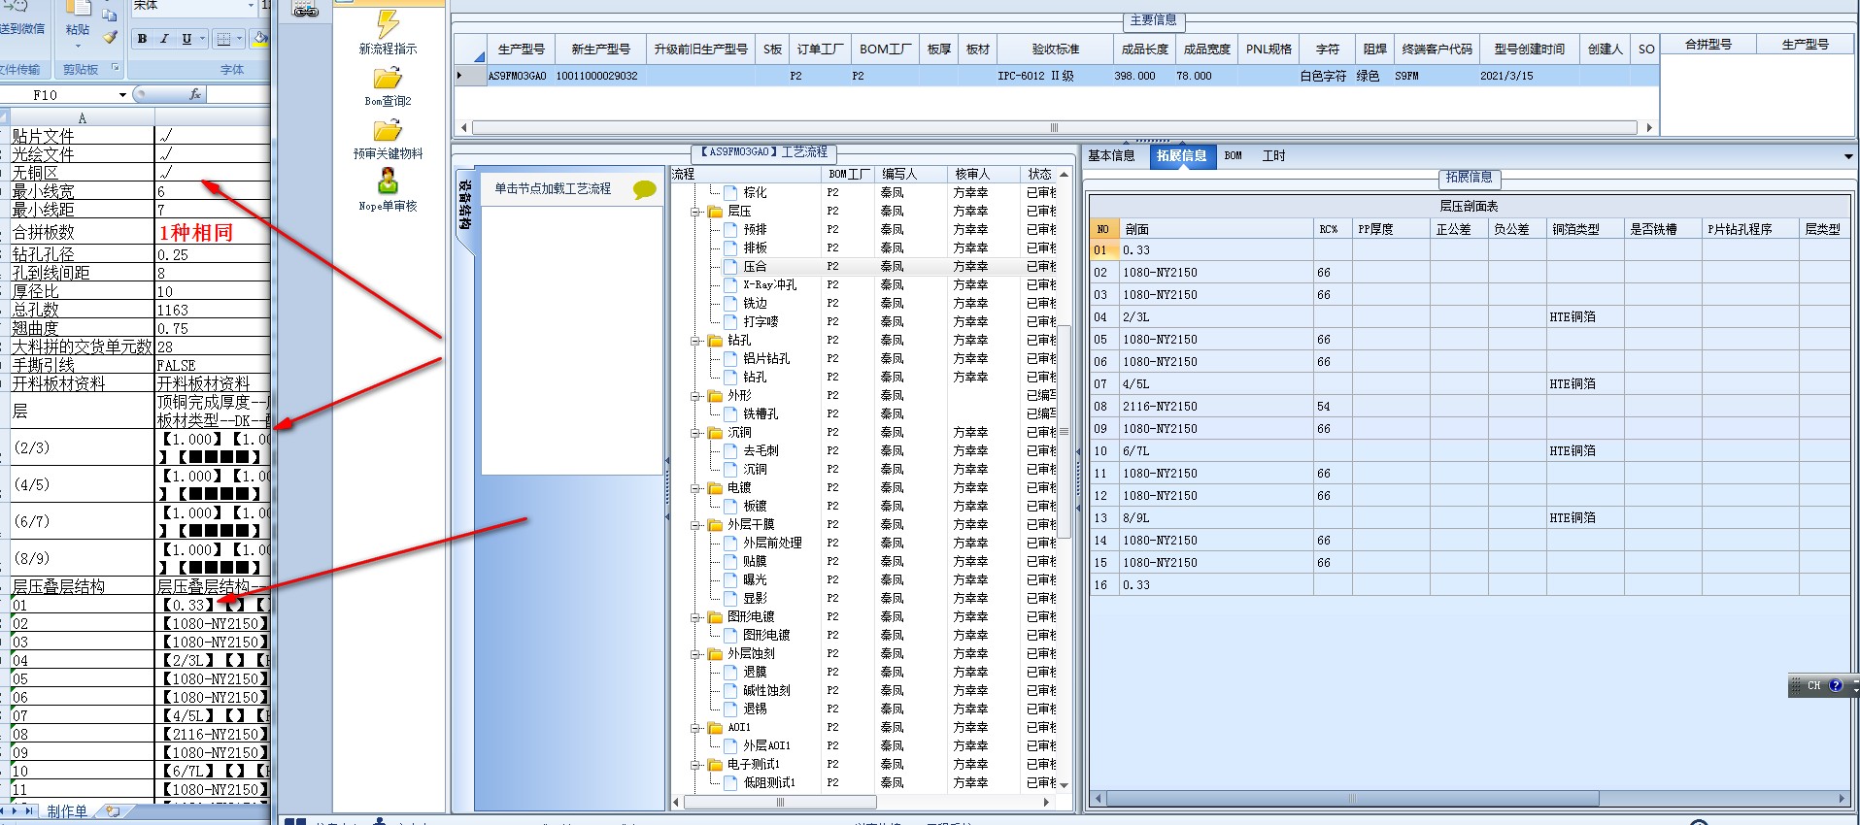1860x825 pixels.
Task: Collapse the 外形 tree node
Action: [695, 395]
